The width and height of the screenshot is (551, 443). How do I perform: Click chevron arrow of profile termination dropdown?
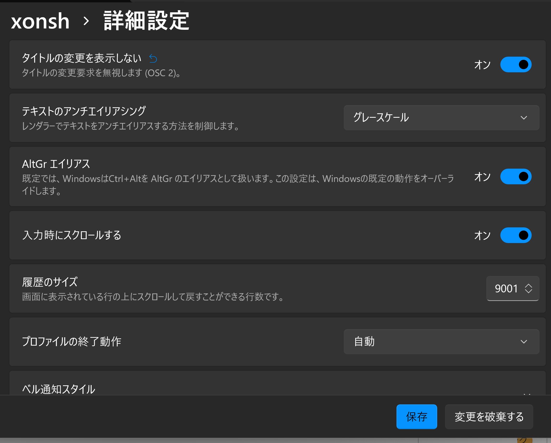pyautogui.click(x=524, y=342)
